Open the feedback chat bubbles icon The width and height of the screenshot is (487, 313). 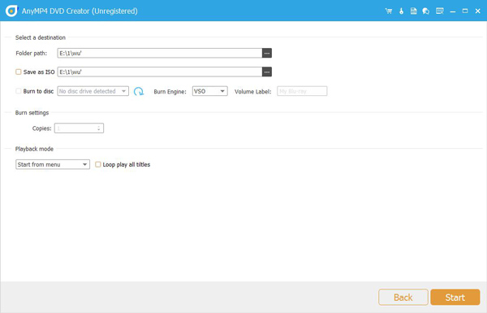click(x=426, y=11)
